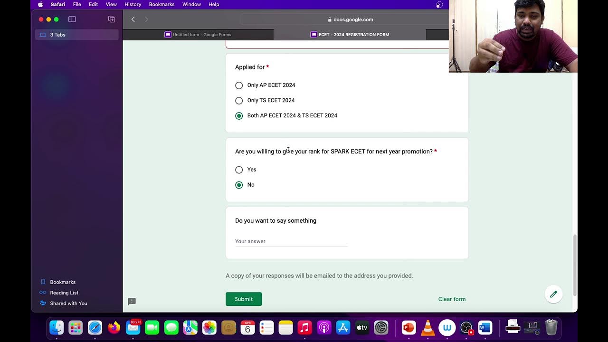Open the View menu
Screen dimensions: 608x342
pyautogui.click(x=111, y=4)
